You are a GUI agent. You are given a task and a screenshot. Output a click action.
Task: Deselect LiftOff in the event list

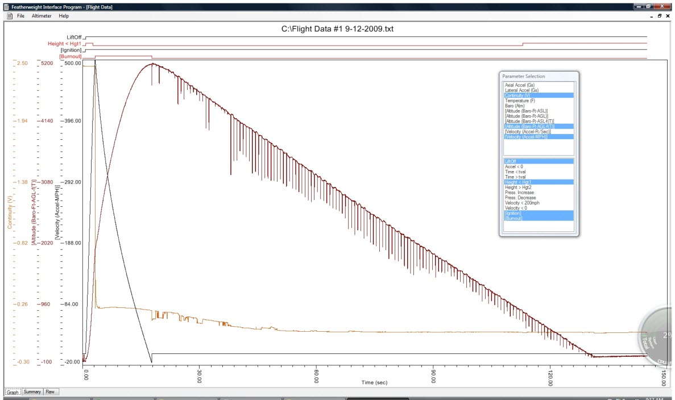point(539,161)
